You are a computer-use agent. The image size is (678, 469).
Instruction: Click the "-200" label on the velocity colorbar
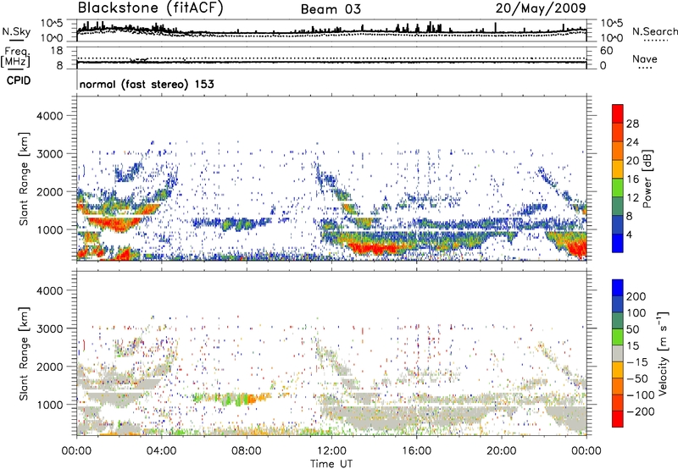640,411
